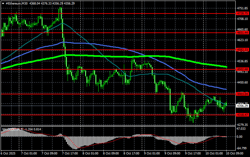Click the red level label 4582.33

click(242, 50)
